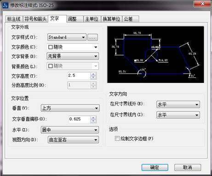Click the AutoCAD app icon in title bar
Viewport: 212px width, 176px height.
[6, 5]
